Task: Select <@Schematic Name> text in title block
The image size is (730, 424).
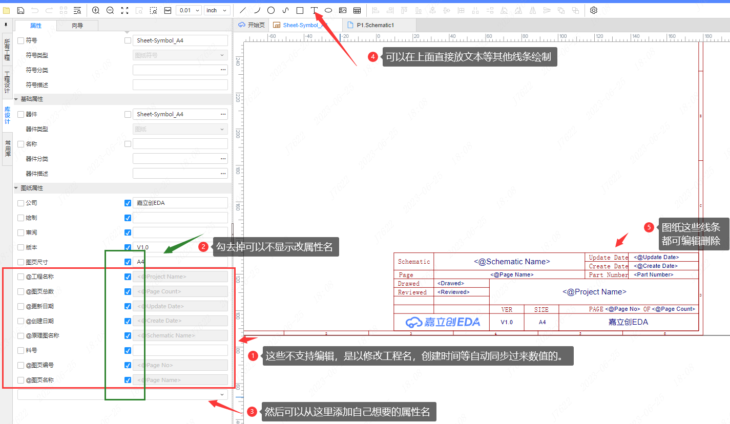Action: (512, 262)
